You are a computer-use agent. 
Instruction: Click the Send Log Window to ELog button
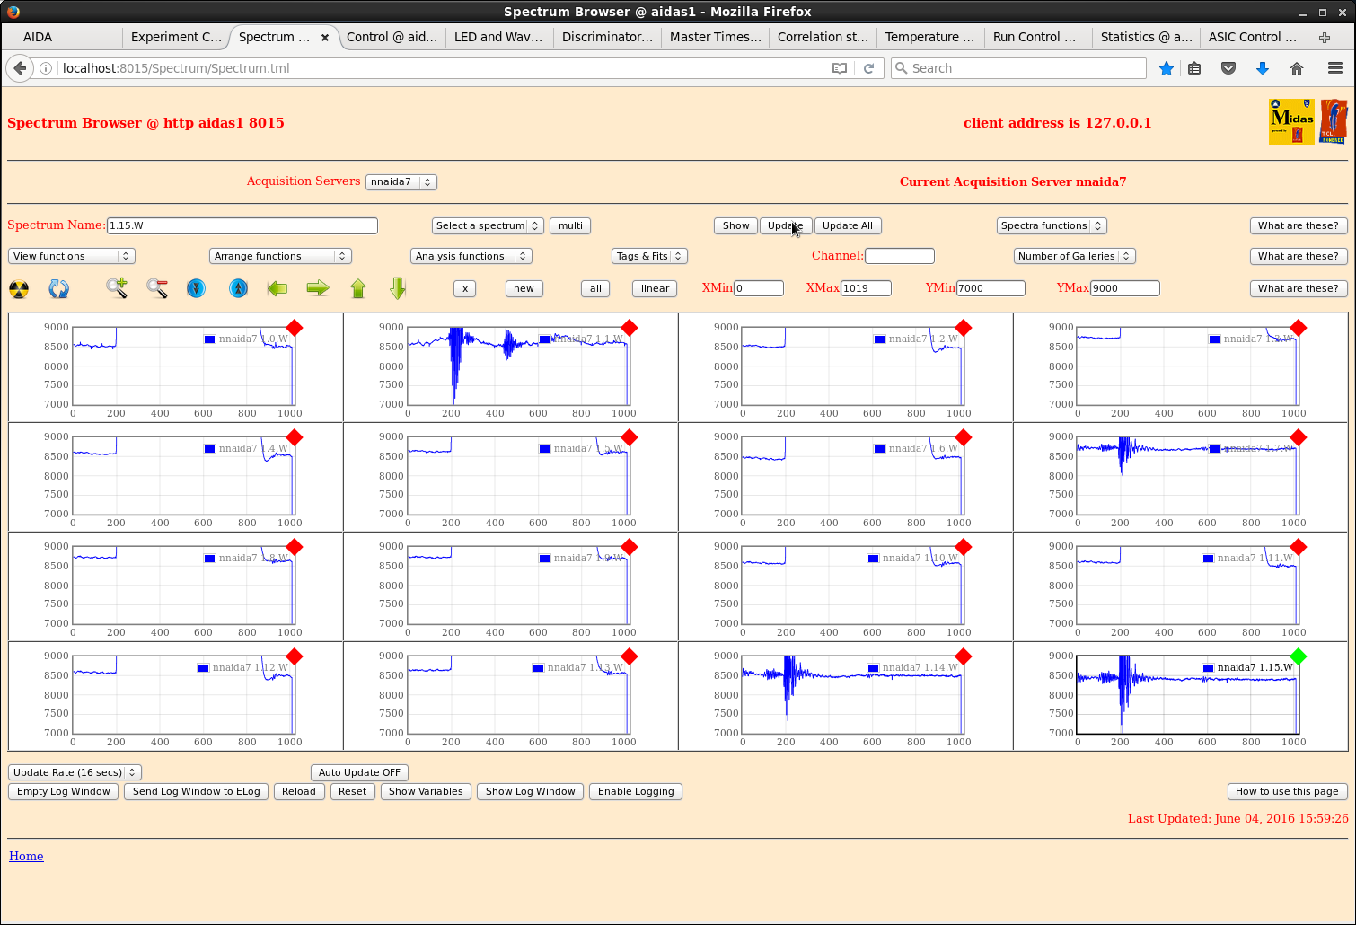(x=197, y=791)
